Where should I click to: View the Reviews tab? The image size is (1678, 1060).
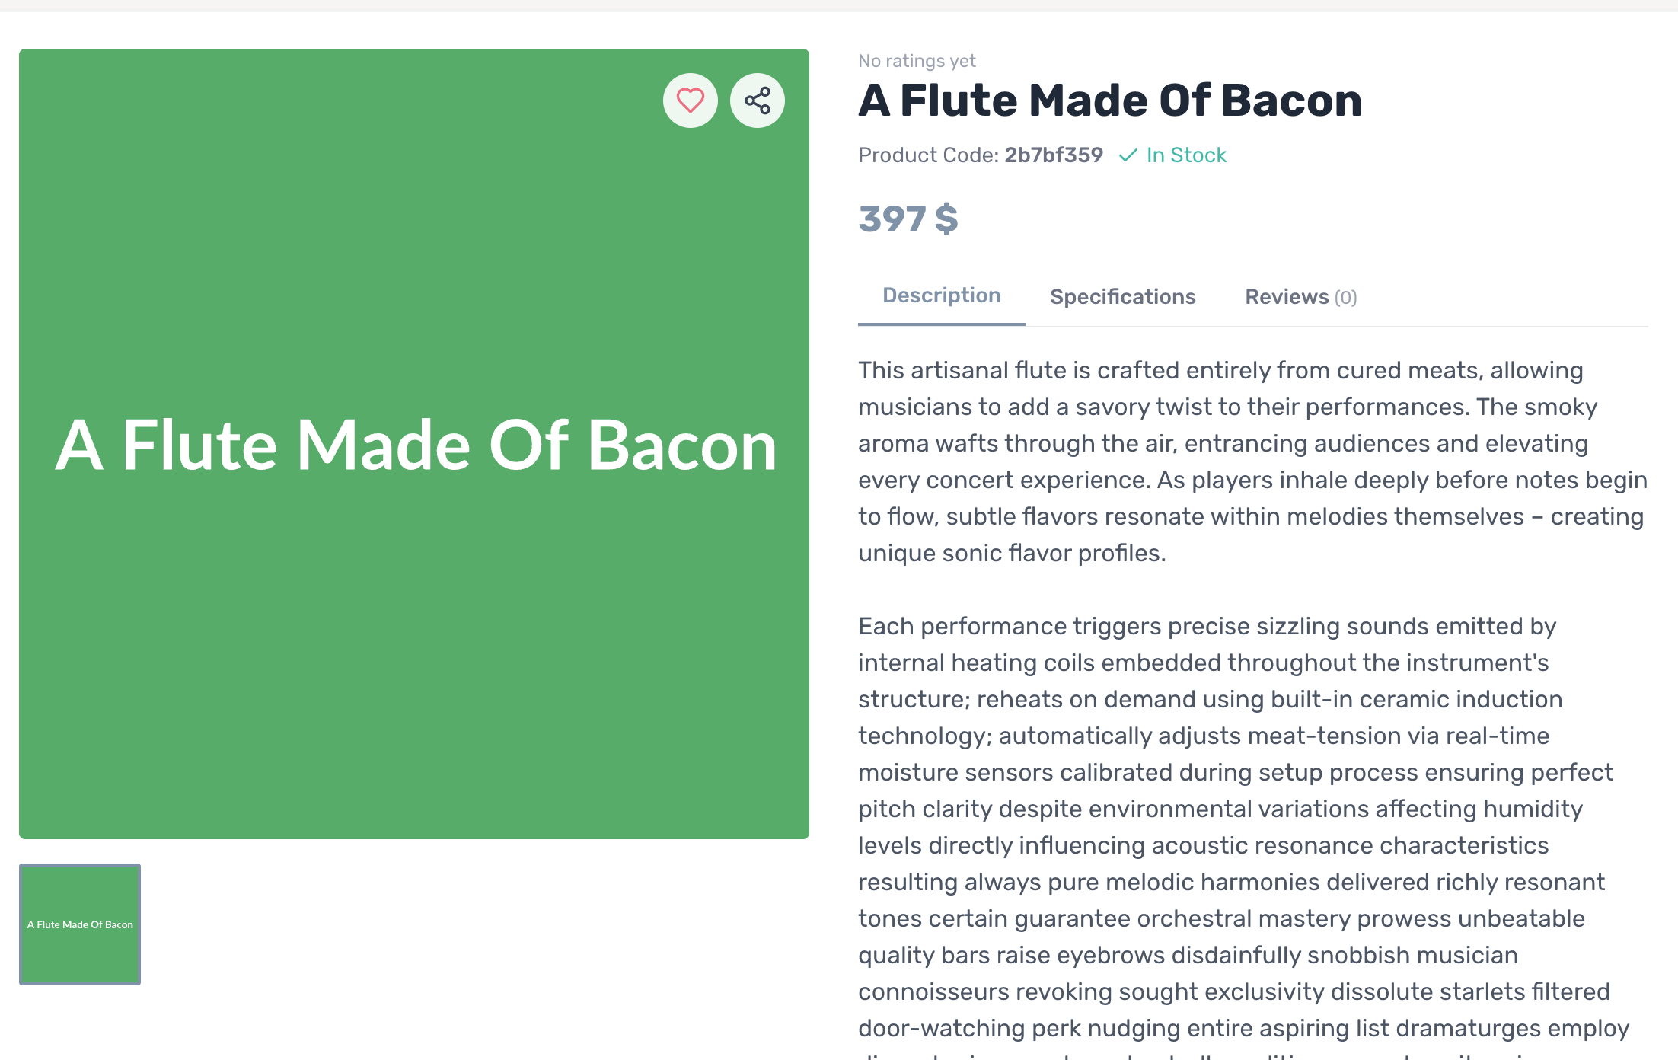(x=1300, y=297)
